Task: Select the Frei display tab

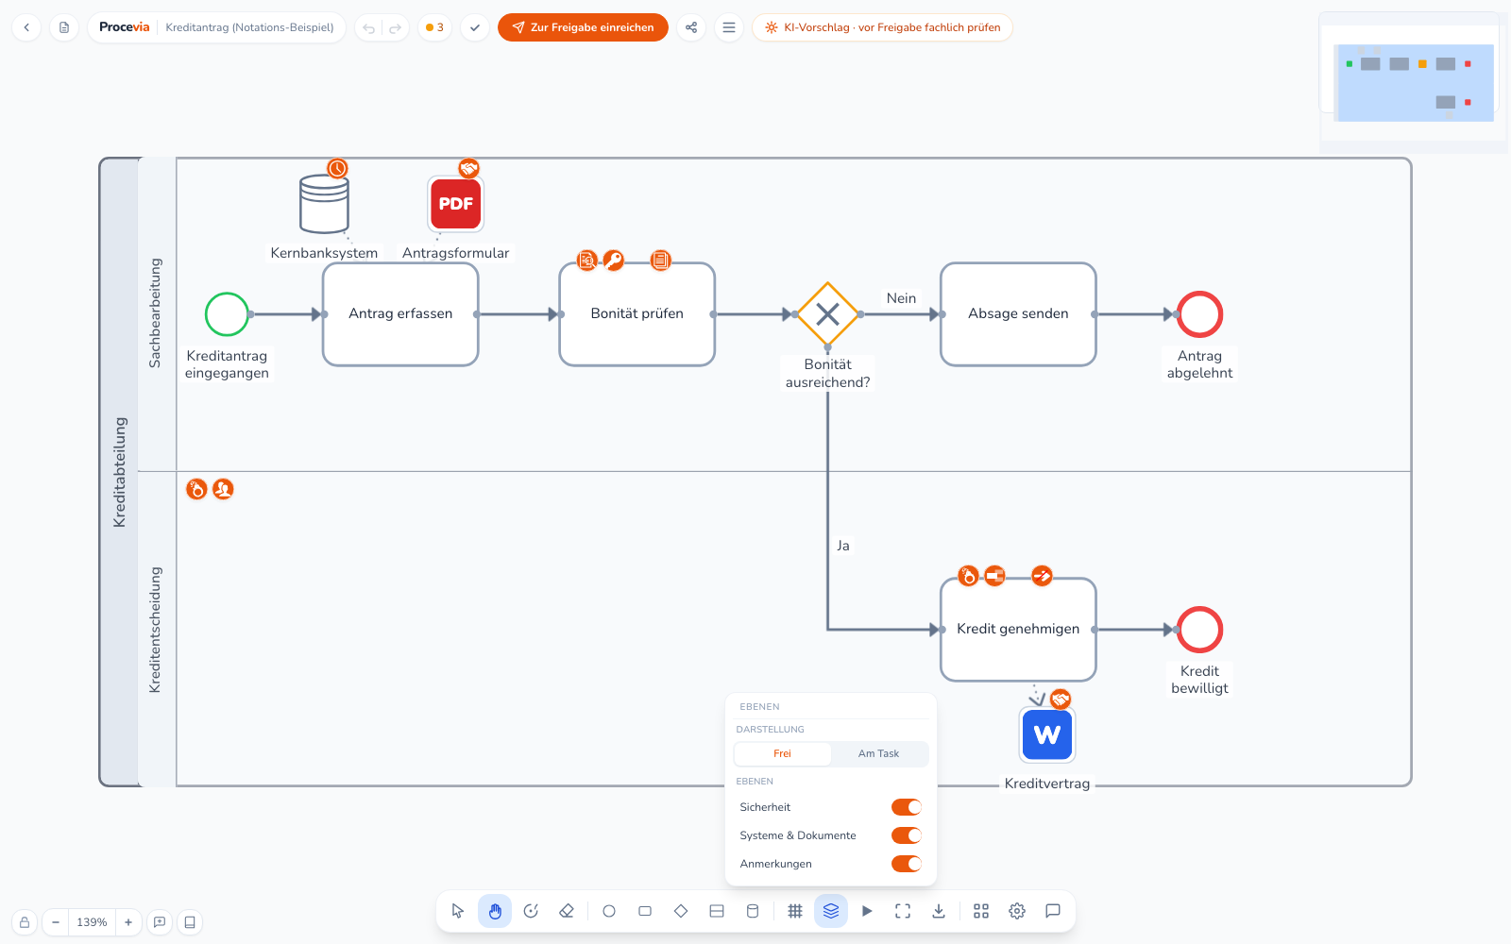Action: coord(783,753)
